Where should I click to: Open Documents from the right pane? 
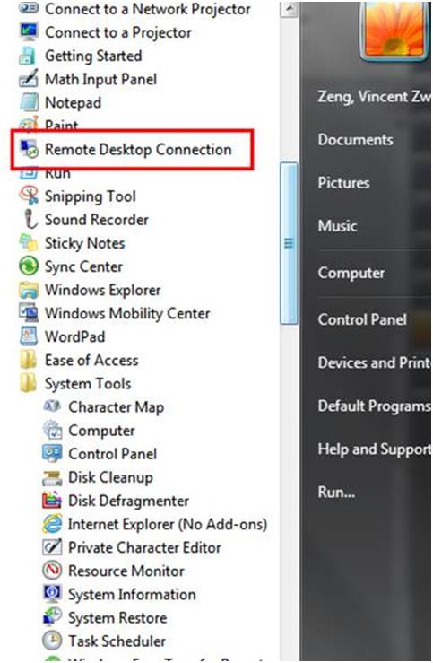pyautogui.click(x=355, y=140)
